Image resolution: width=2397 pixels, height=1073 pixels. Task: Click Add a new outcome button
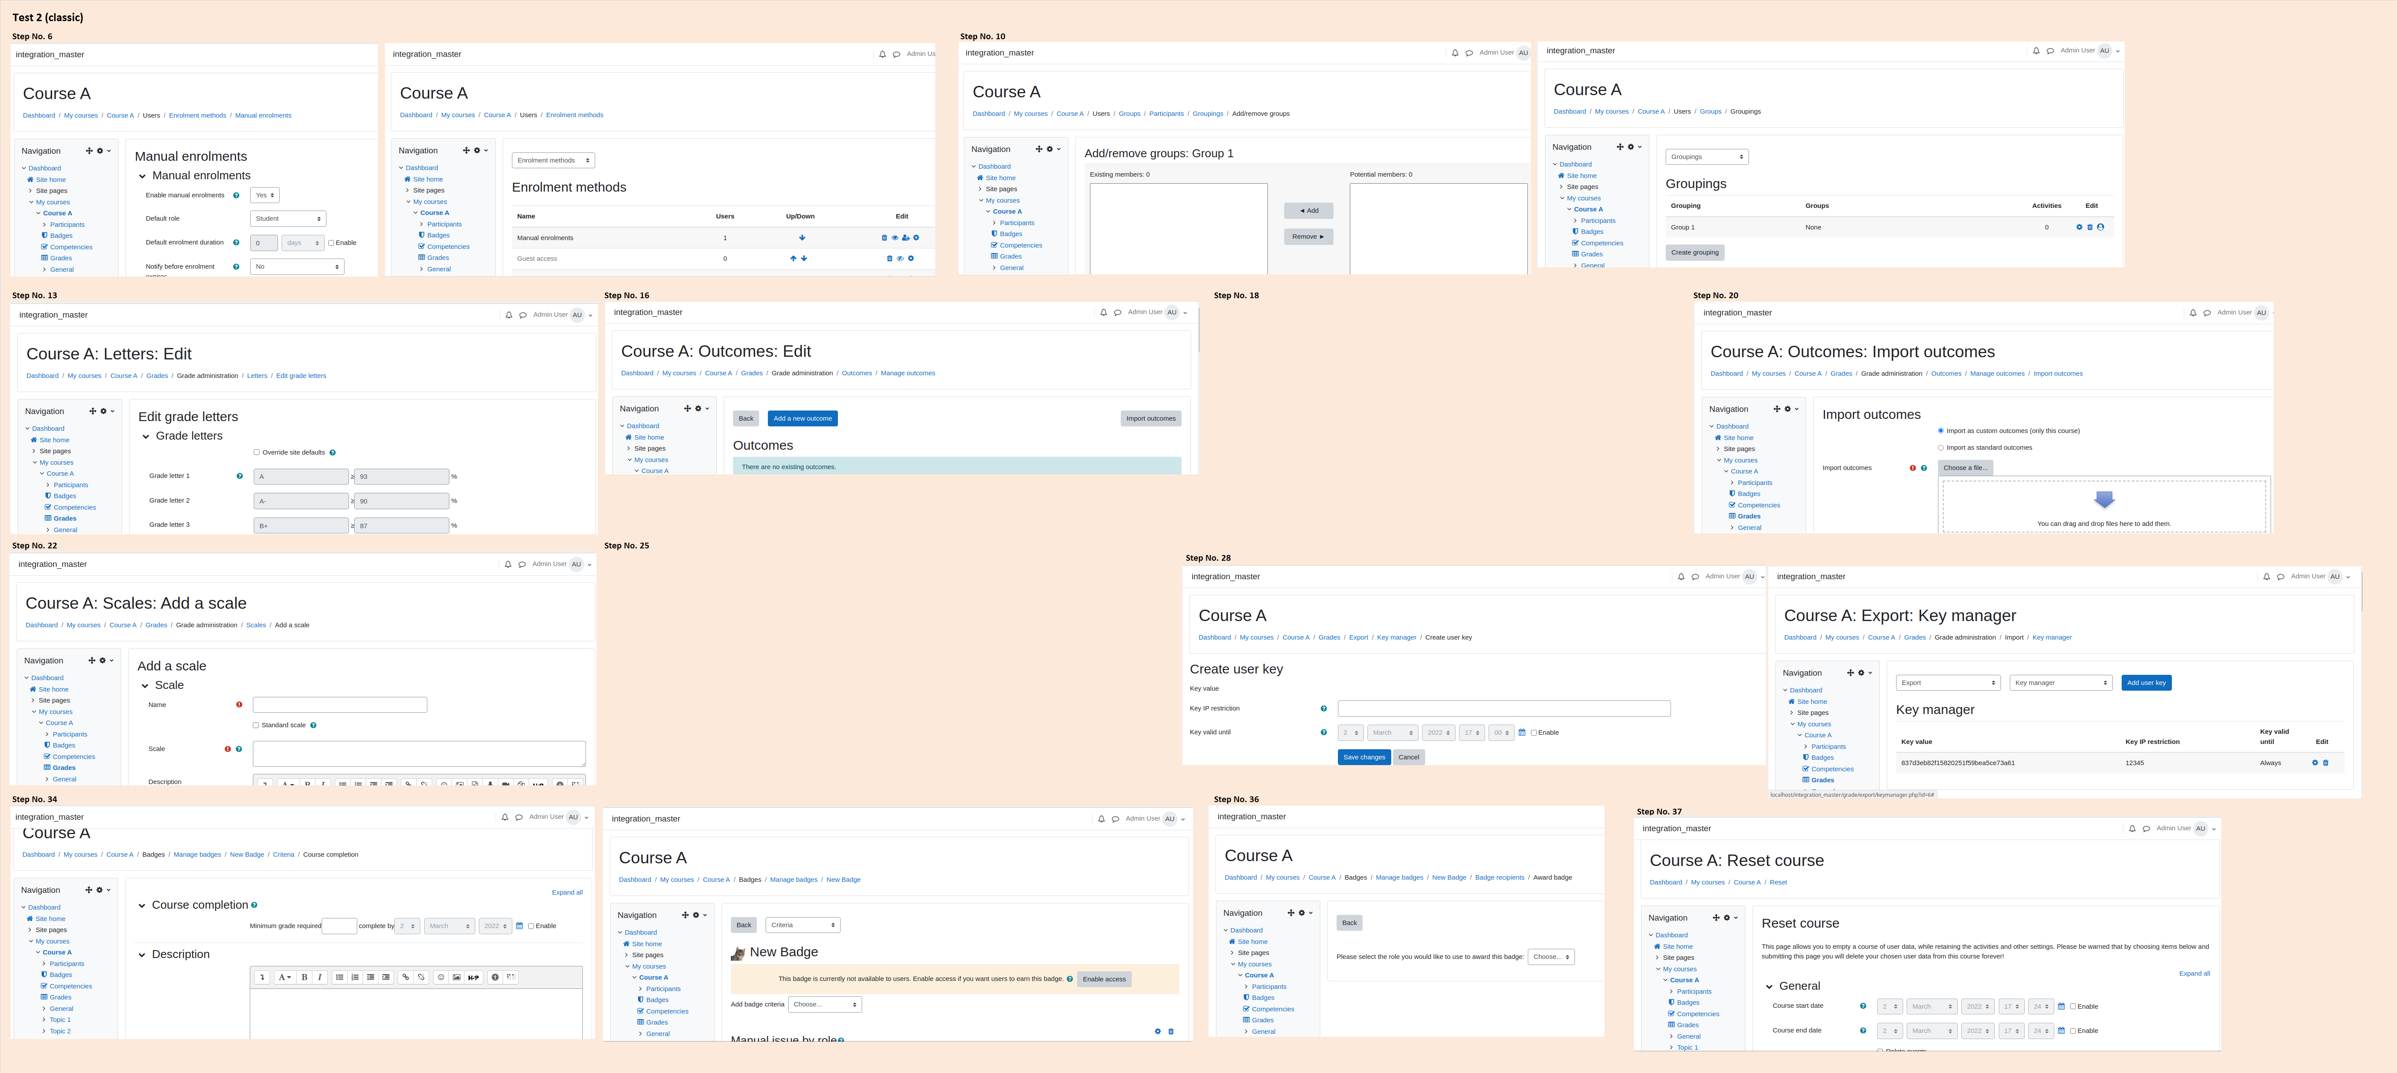[x=802, y=419]
